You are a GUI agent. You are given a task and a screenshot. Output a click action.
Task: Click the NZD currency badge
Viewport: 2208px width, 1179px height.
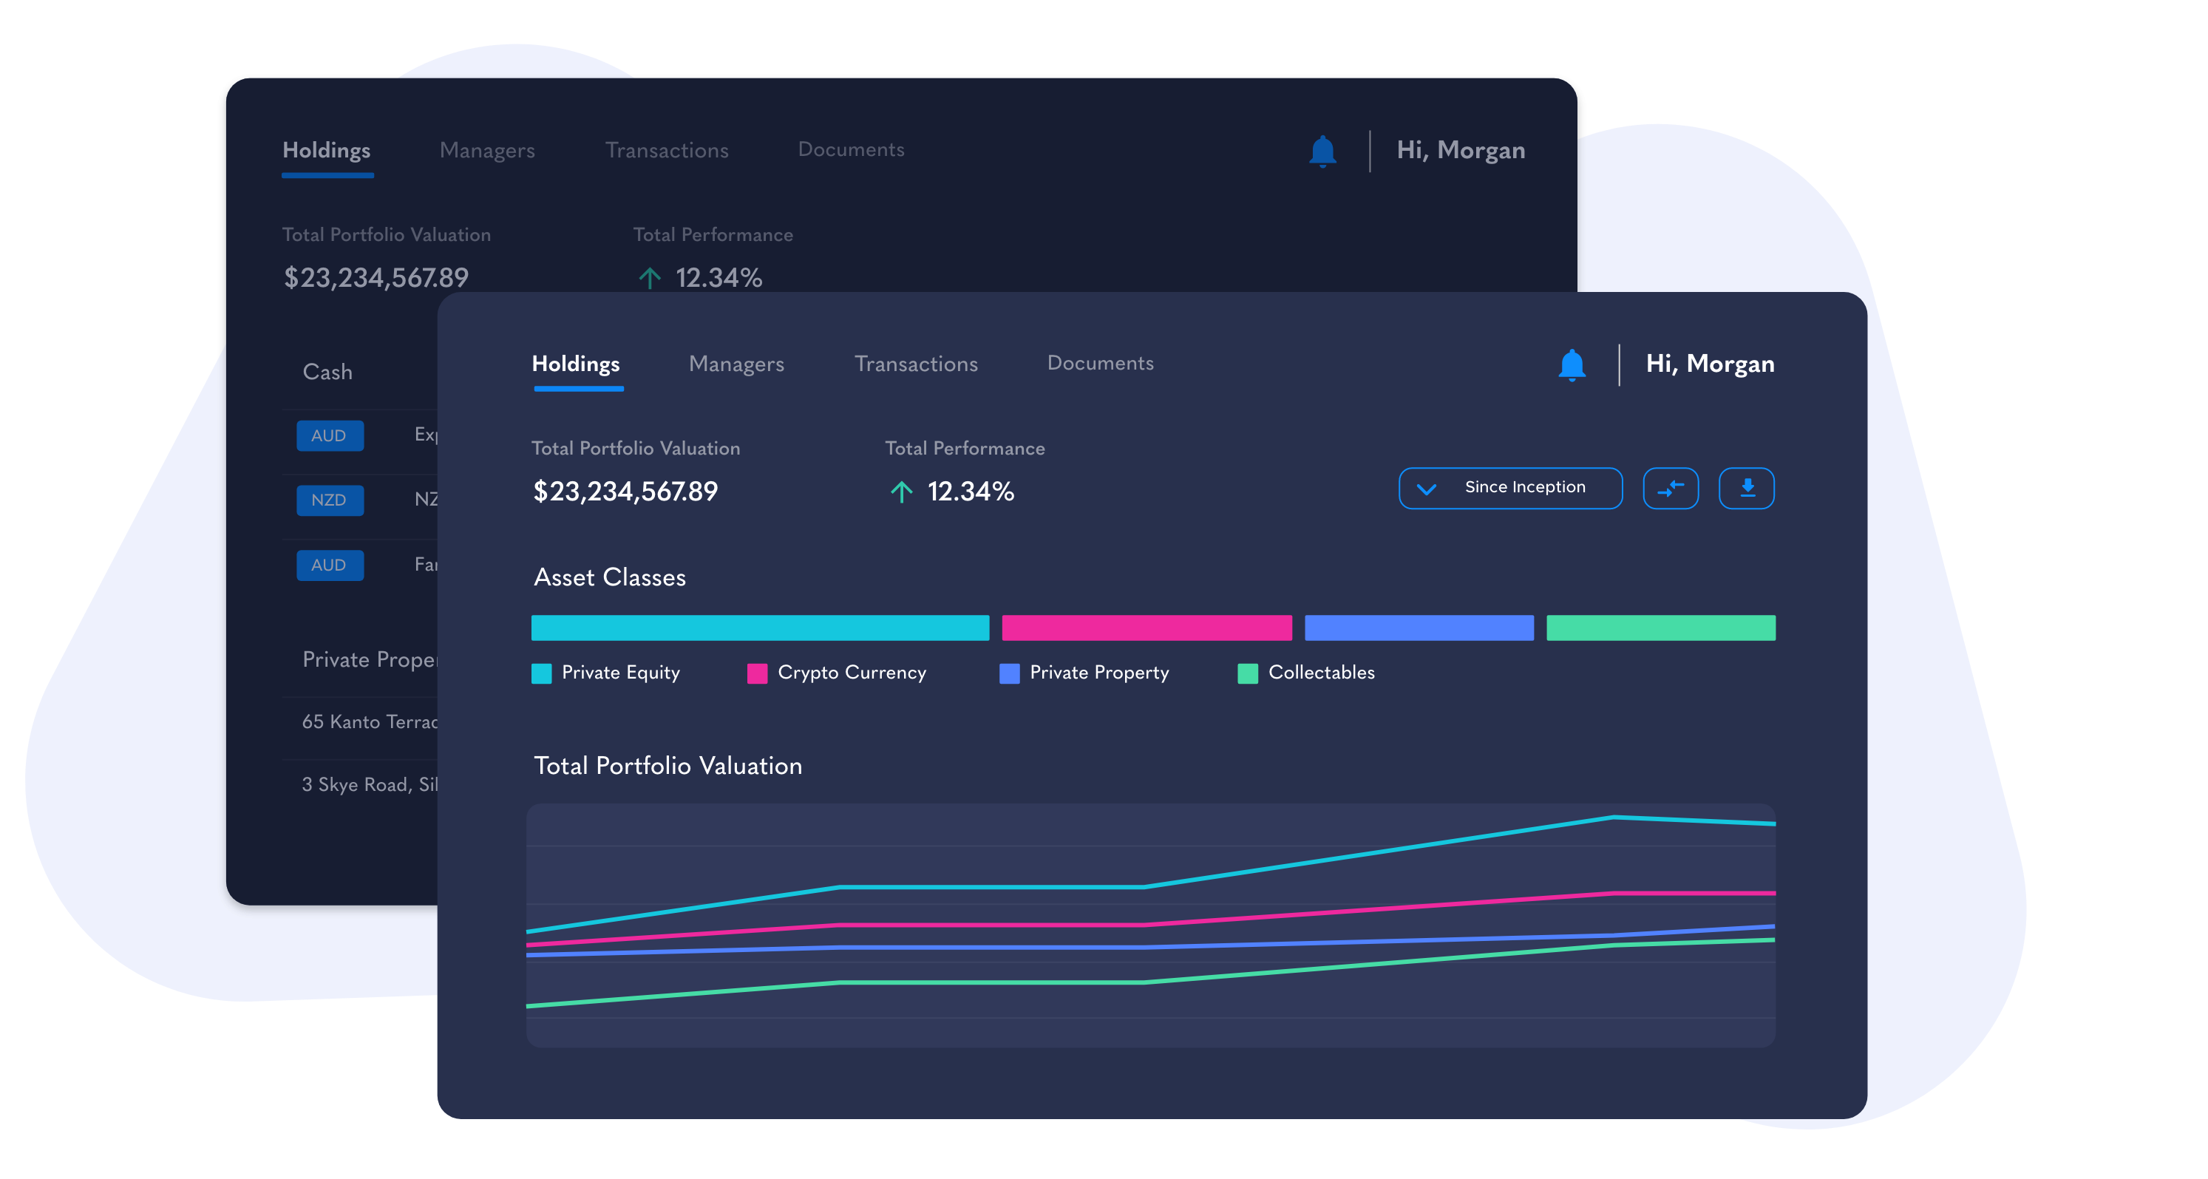[329, 500]
